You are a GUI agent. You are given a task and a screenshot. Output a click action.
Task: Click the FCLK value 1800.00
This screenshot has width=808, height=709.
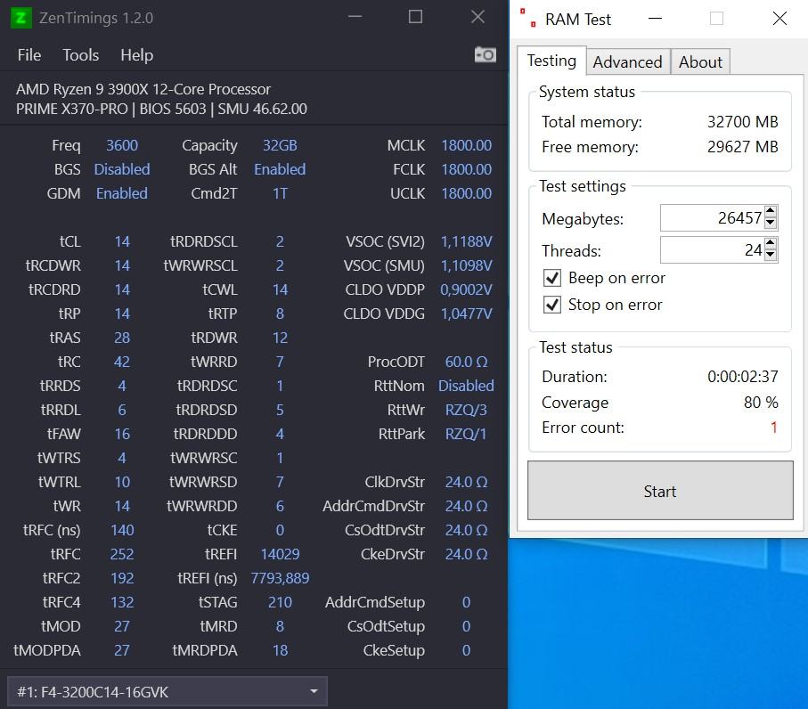(466, 169)
